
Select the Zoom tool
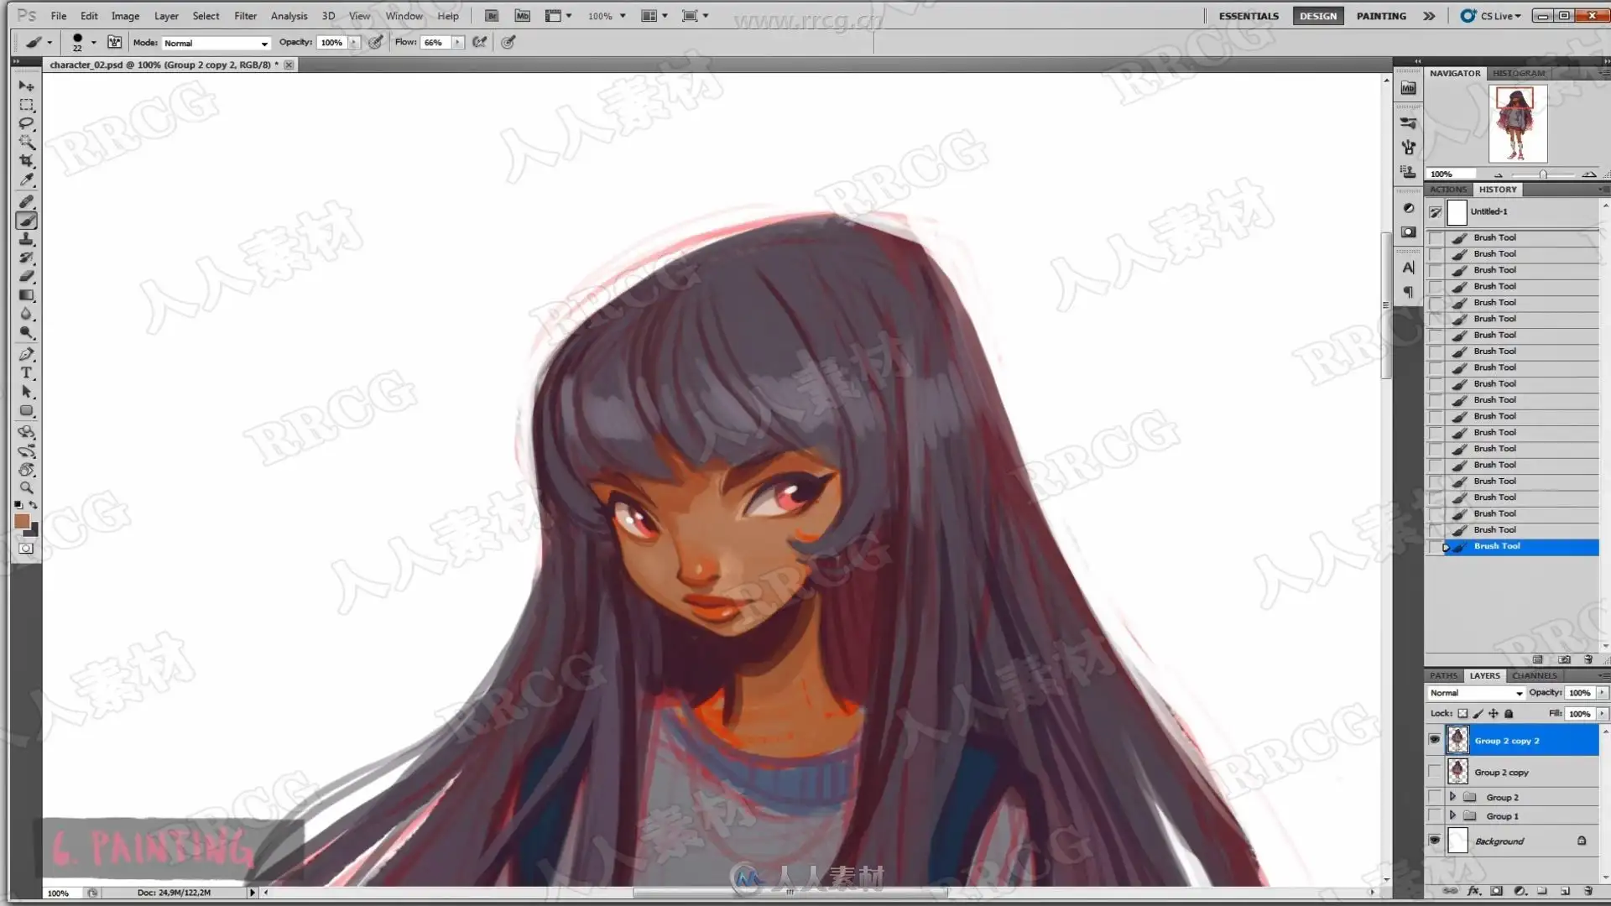point(26,487)
